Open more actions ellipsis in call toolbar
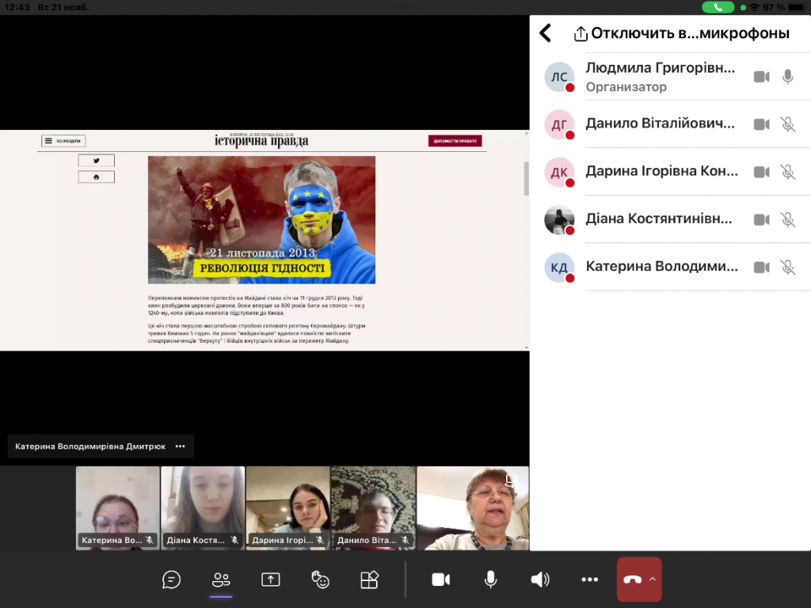This screenshot has height=608, width=811. pyautogui.click(x=589, y=579)
